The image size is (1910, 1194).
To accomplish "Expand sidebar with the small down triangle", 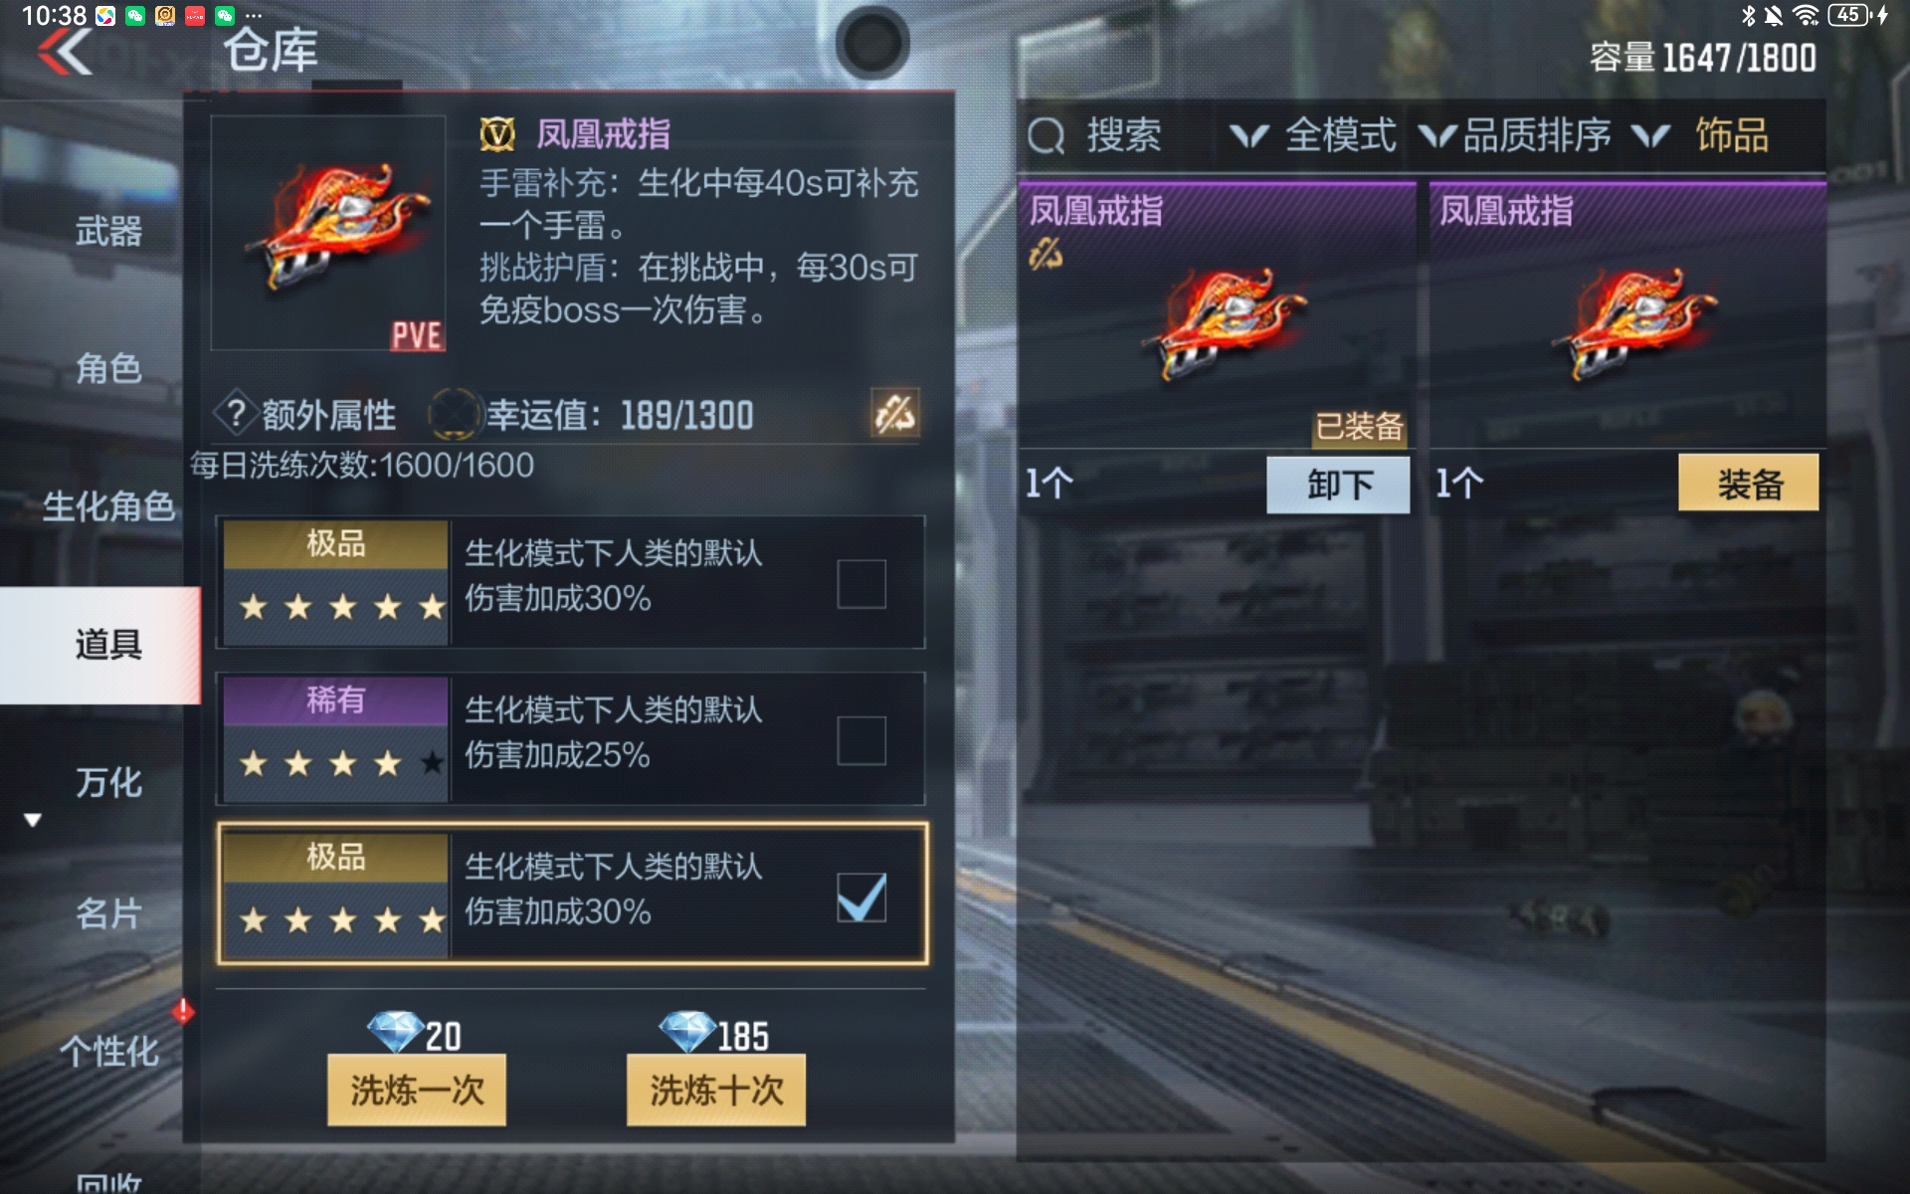I will click(x=33, y=821).
